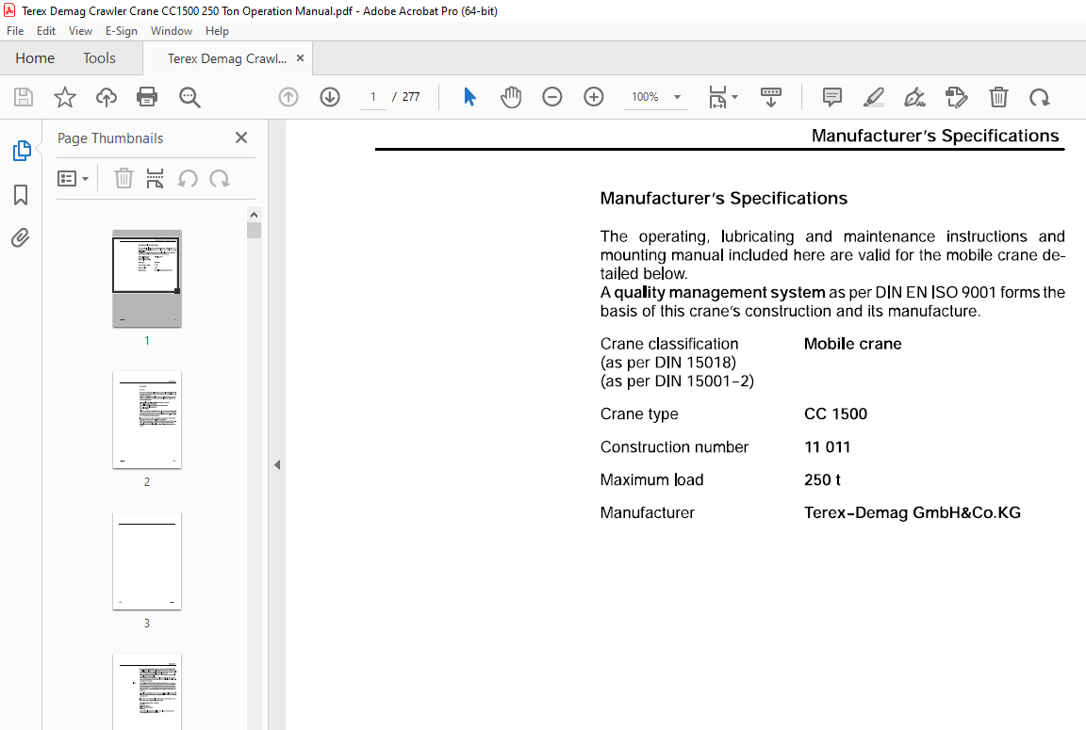The width and height of the screenshot is (1086, 730).
Task: Select page 2 thumbnail
Action: tap(147, 420)
